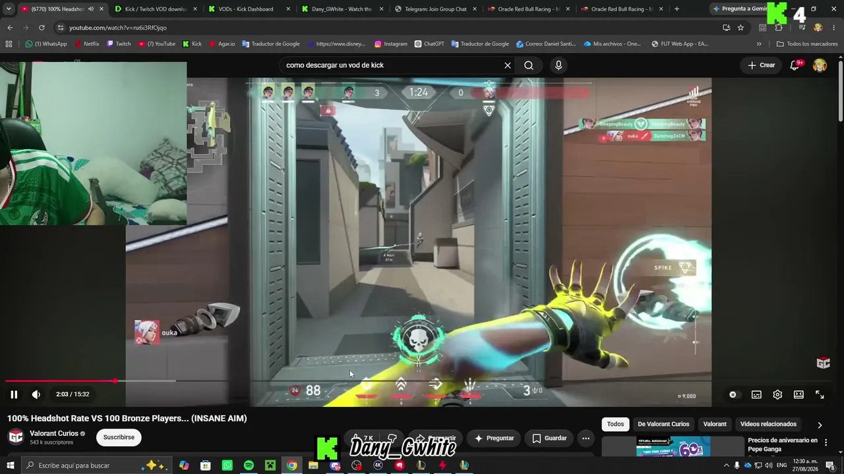Open YouTube notifications bell

point(795,65)
